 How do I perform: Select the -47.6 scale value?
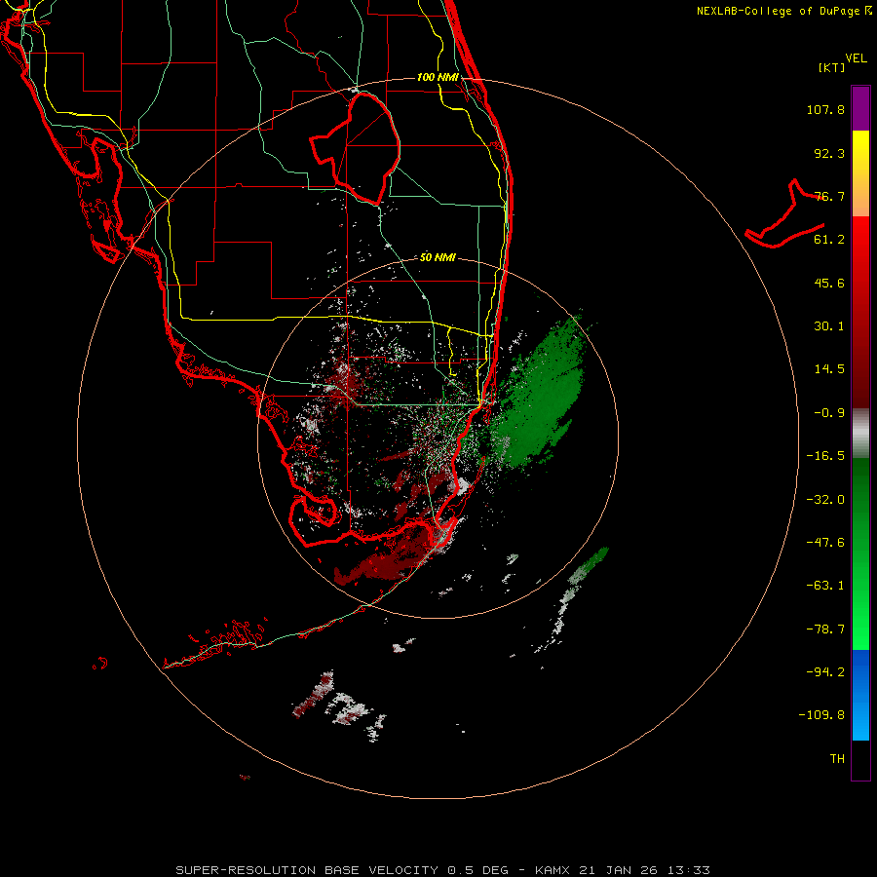[x=825, y=543]
